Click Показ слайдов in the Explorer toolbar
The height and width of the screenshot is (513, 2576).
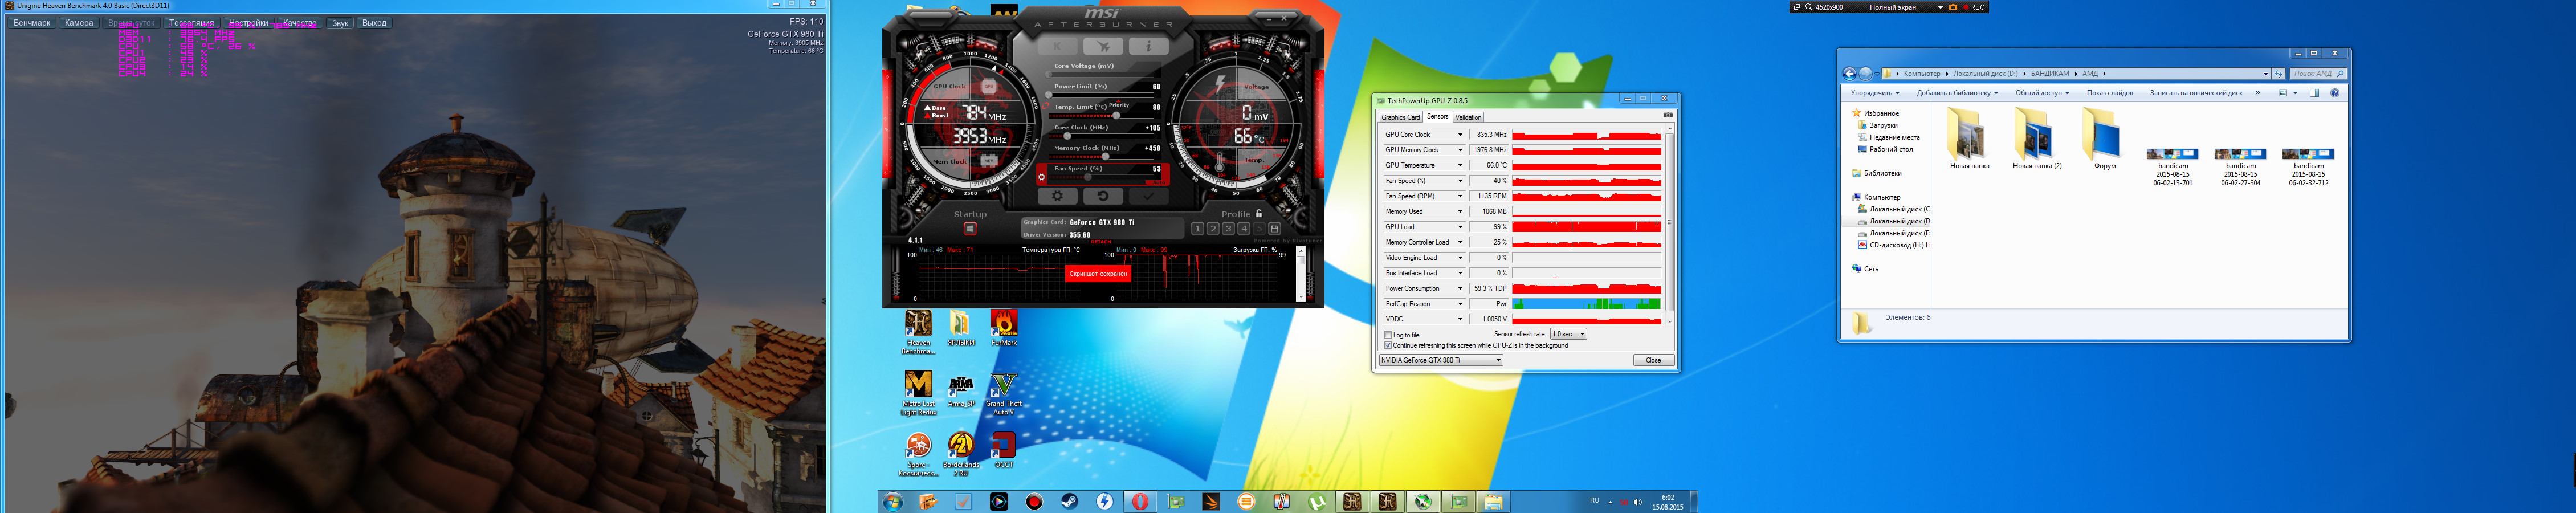pos(2109,93)
